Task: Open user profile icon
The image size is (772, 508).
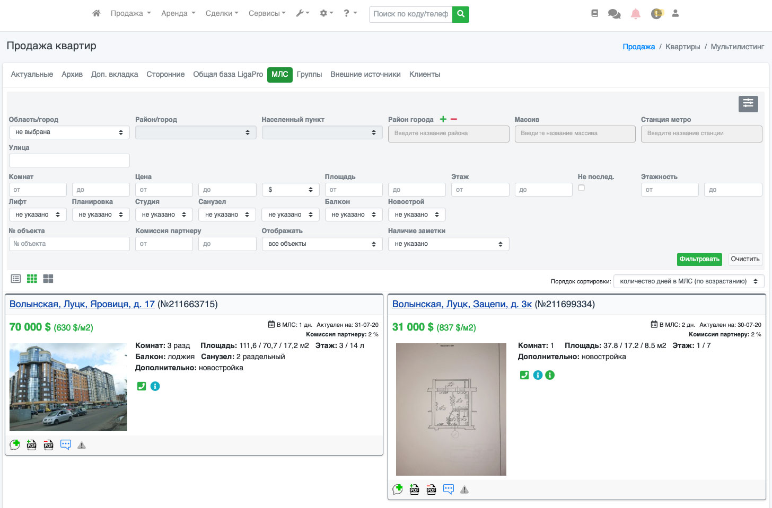Action: coord(675,14)
